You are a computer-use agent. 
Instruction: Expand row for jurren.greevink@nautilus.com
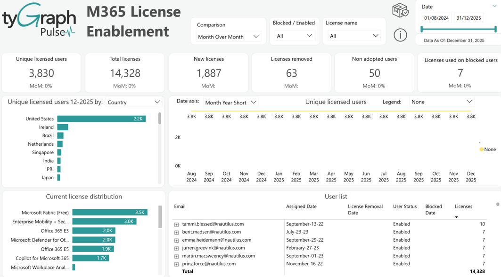[176, 248]
